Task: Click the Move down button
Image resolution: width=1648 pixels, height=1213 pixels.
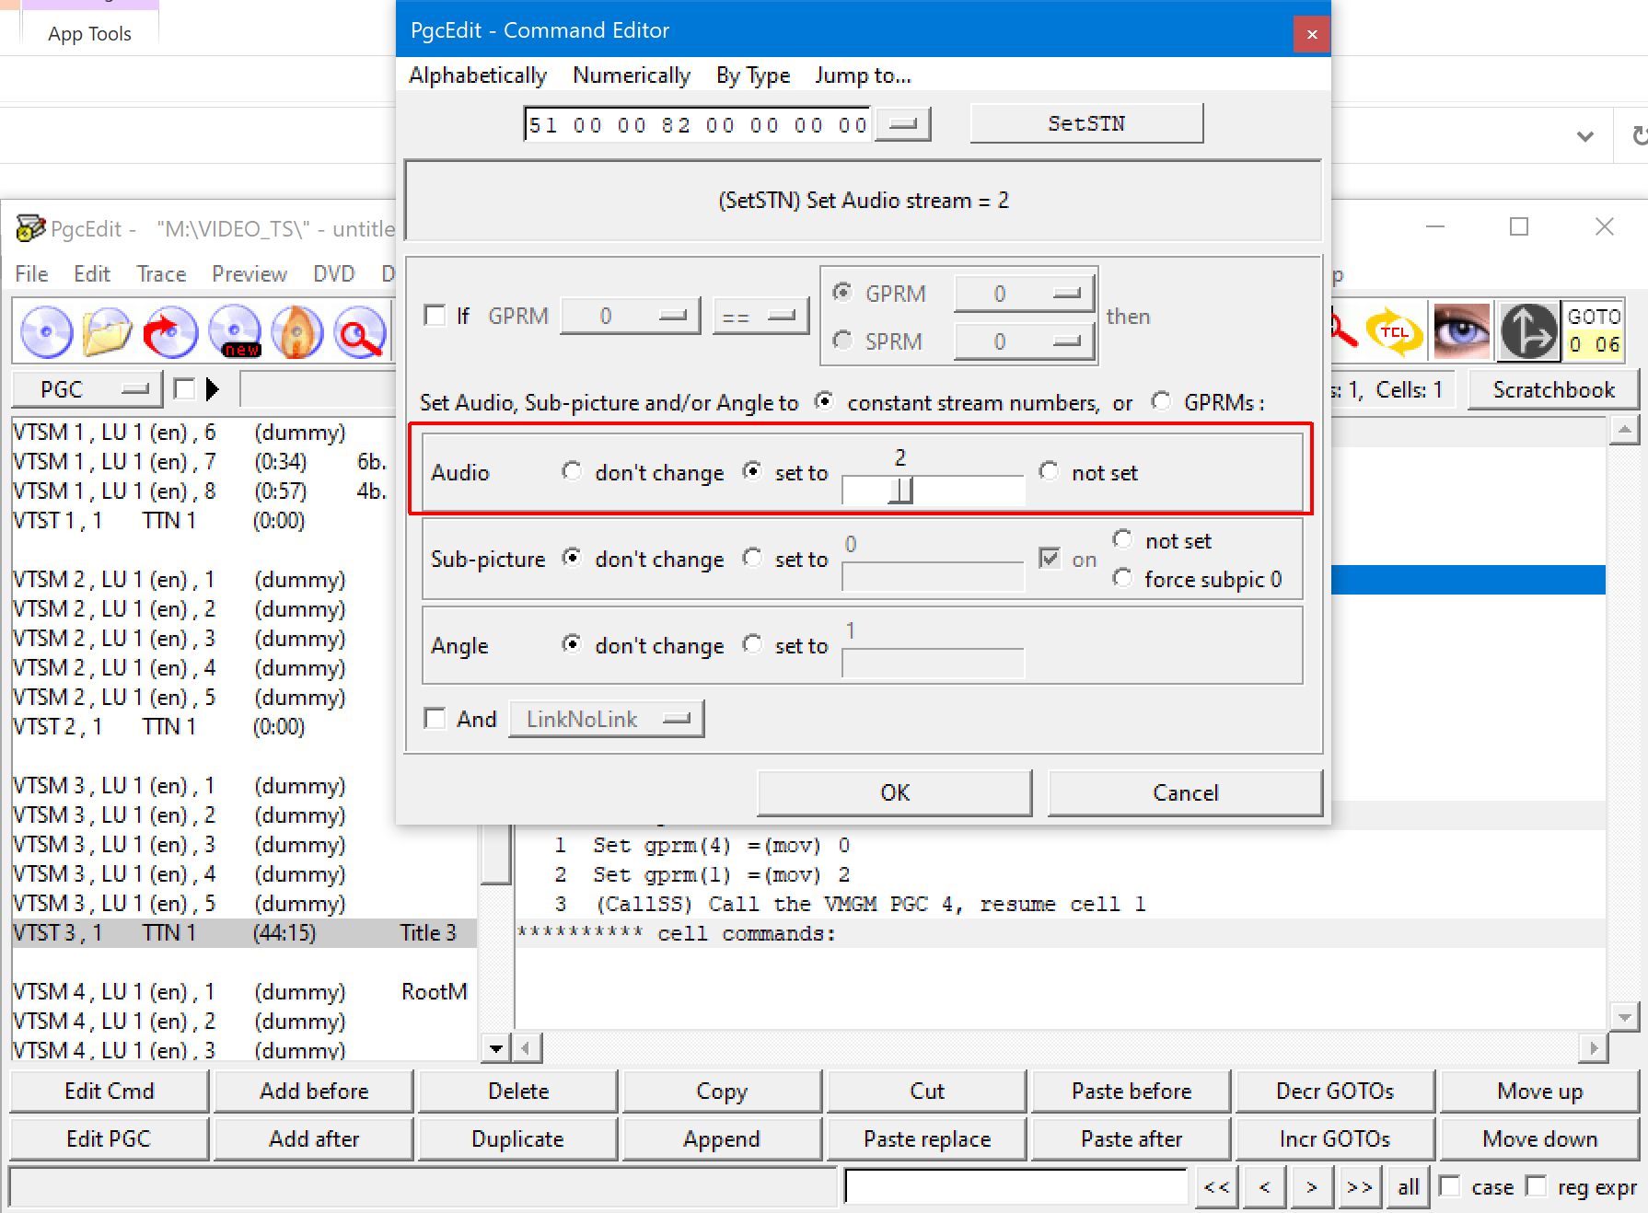Action: [x=1540, y=1138]
